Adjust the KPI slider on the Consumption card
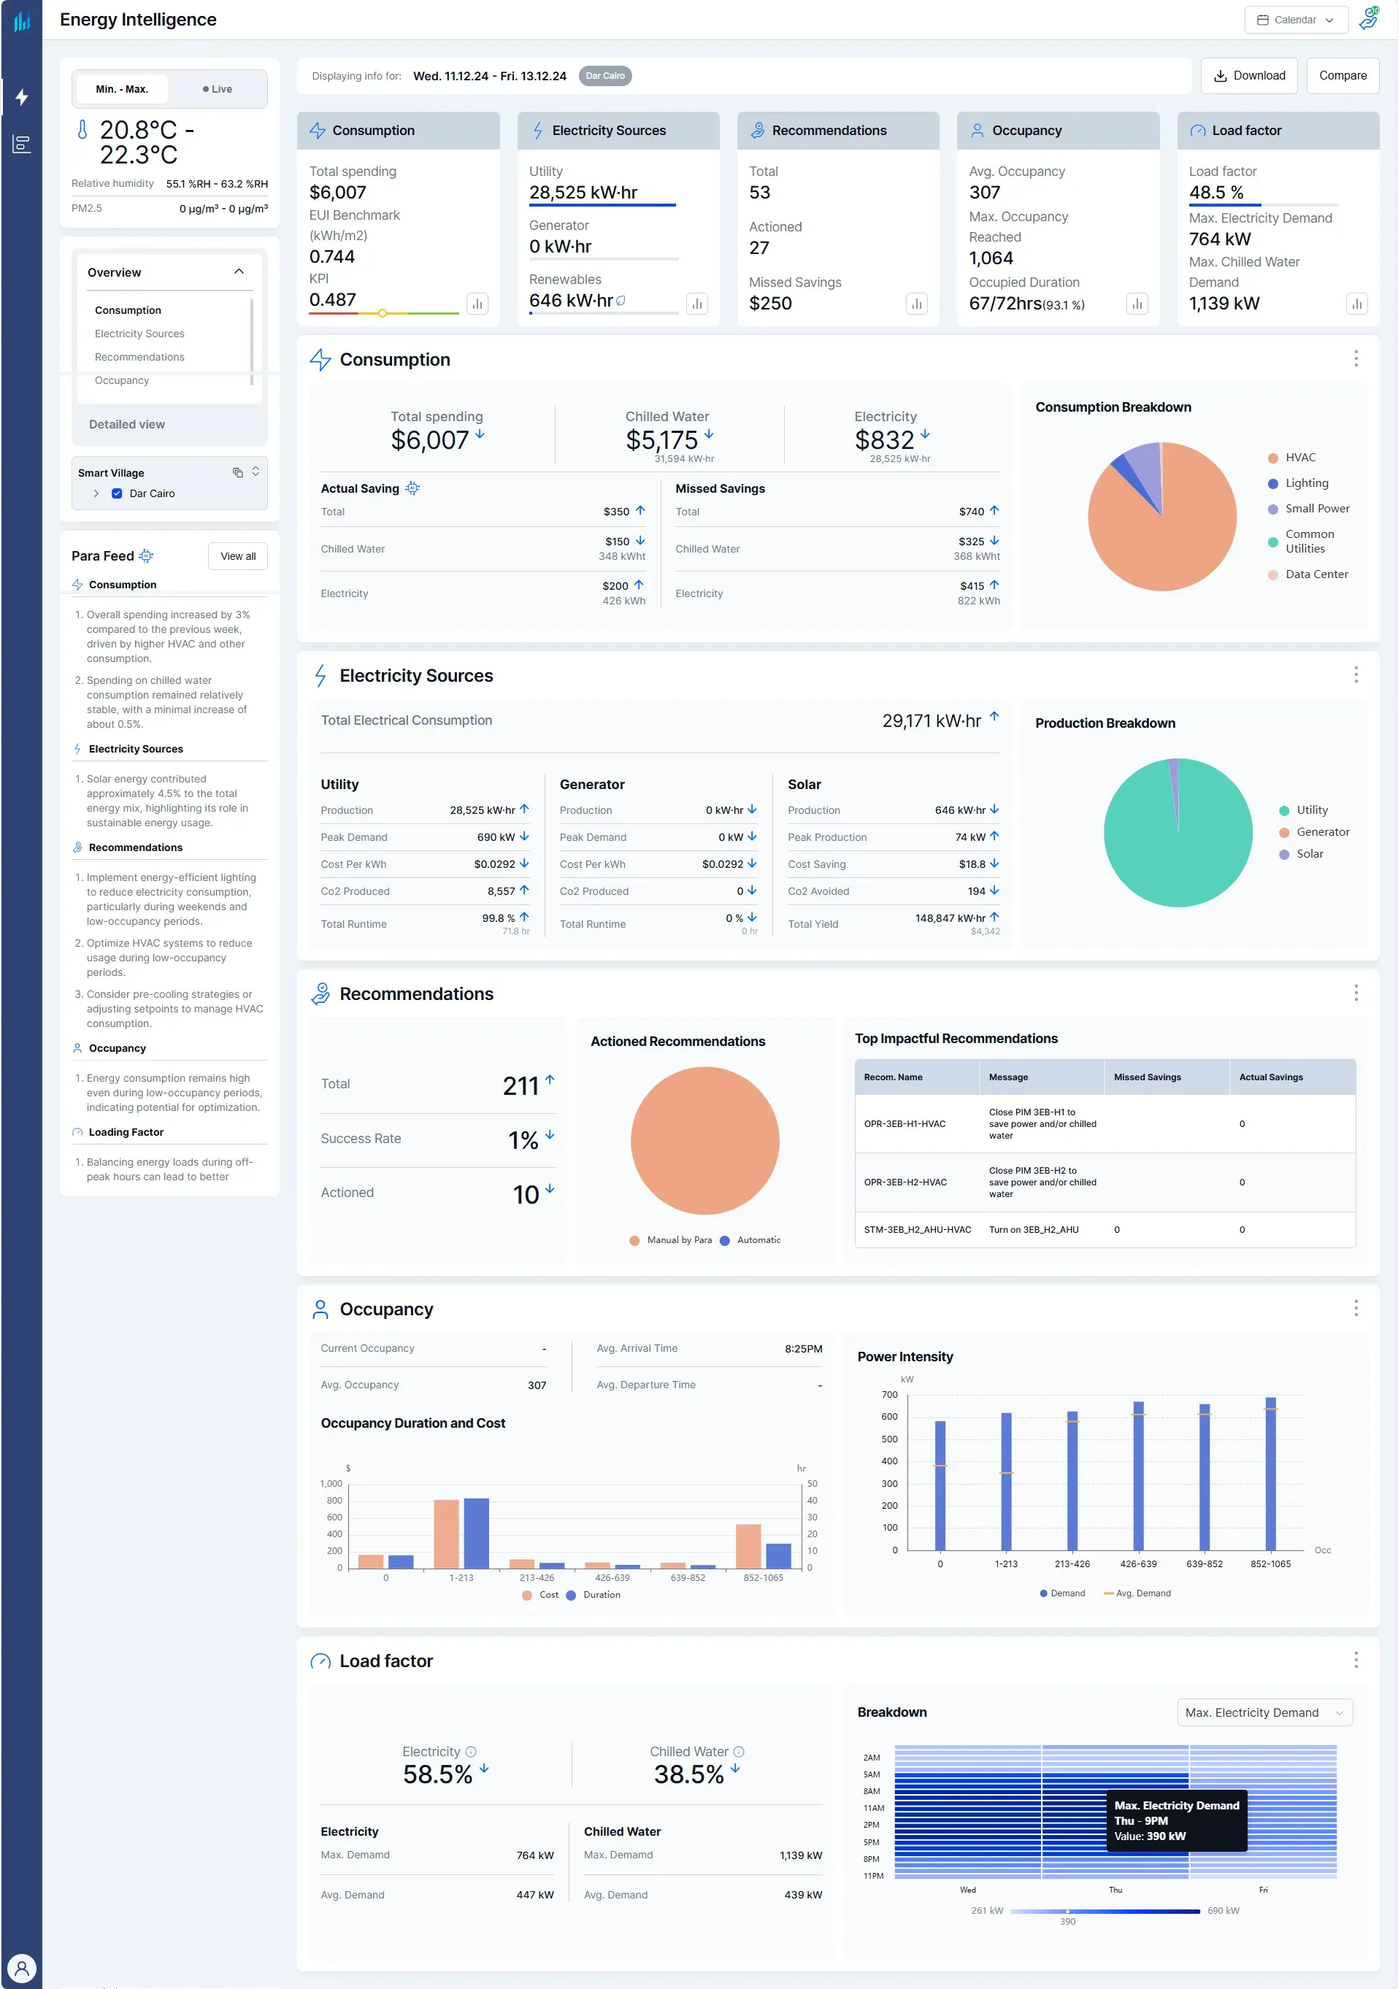 (381, 314)
